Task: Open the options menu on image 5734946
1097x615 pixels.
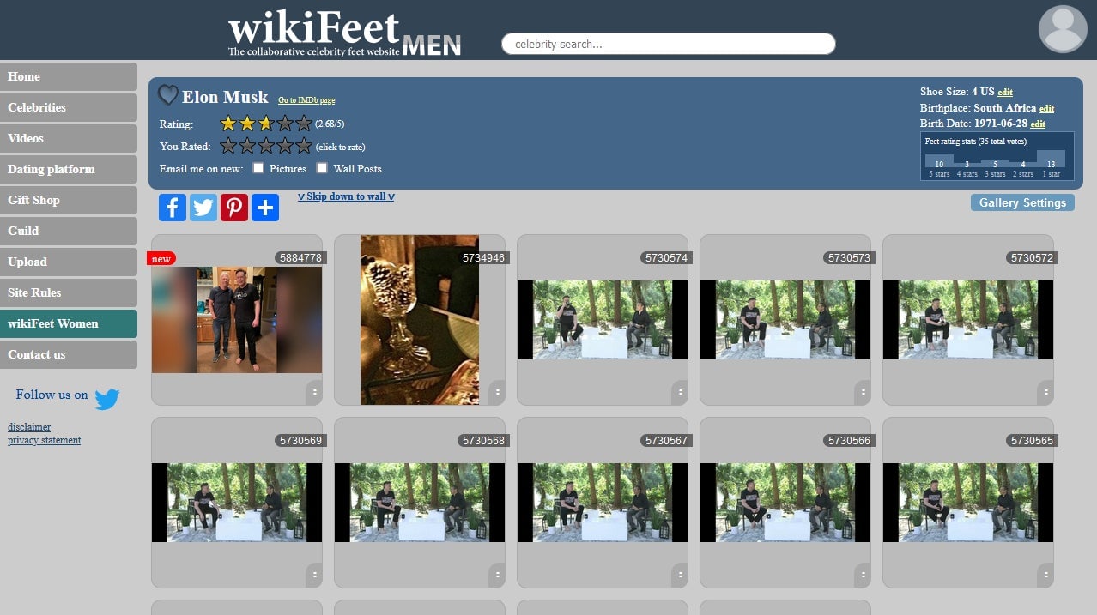Action: click(498, 391)
